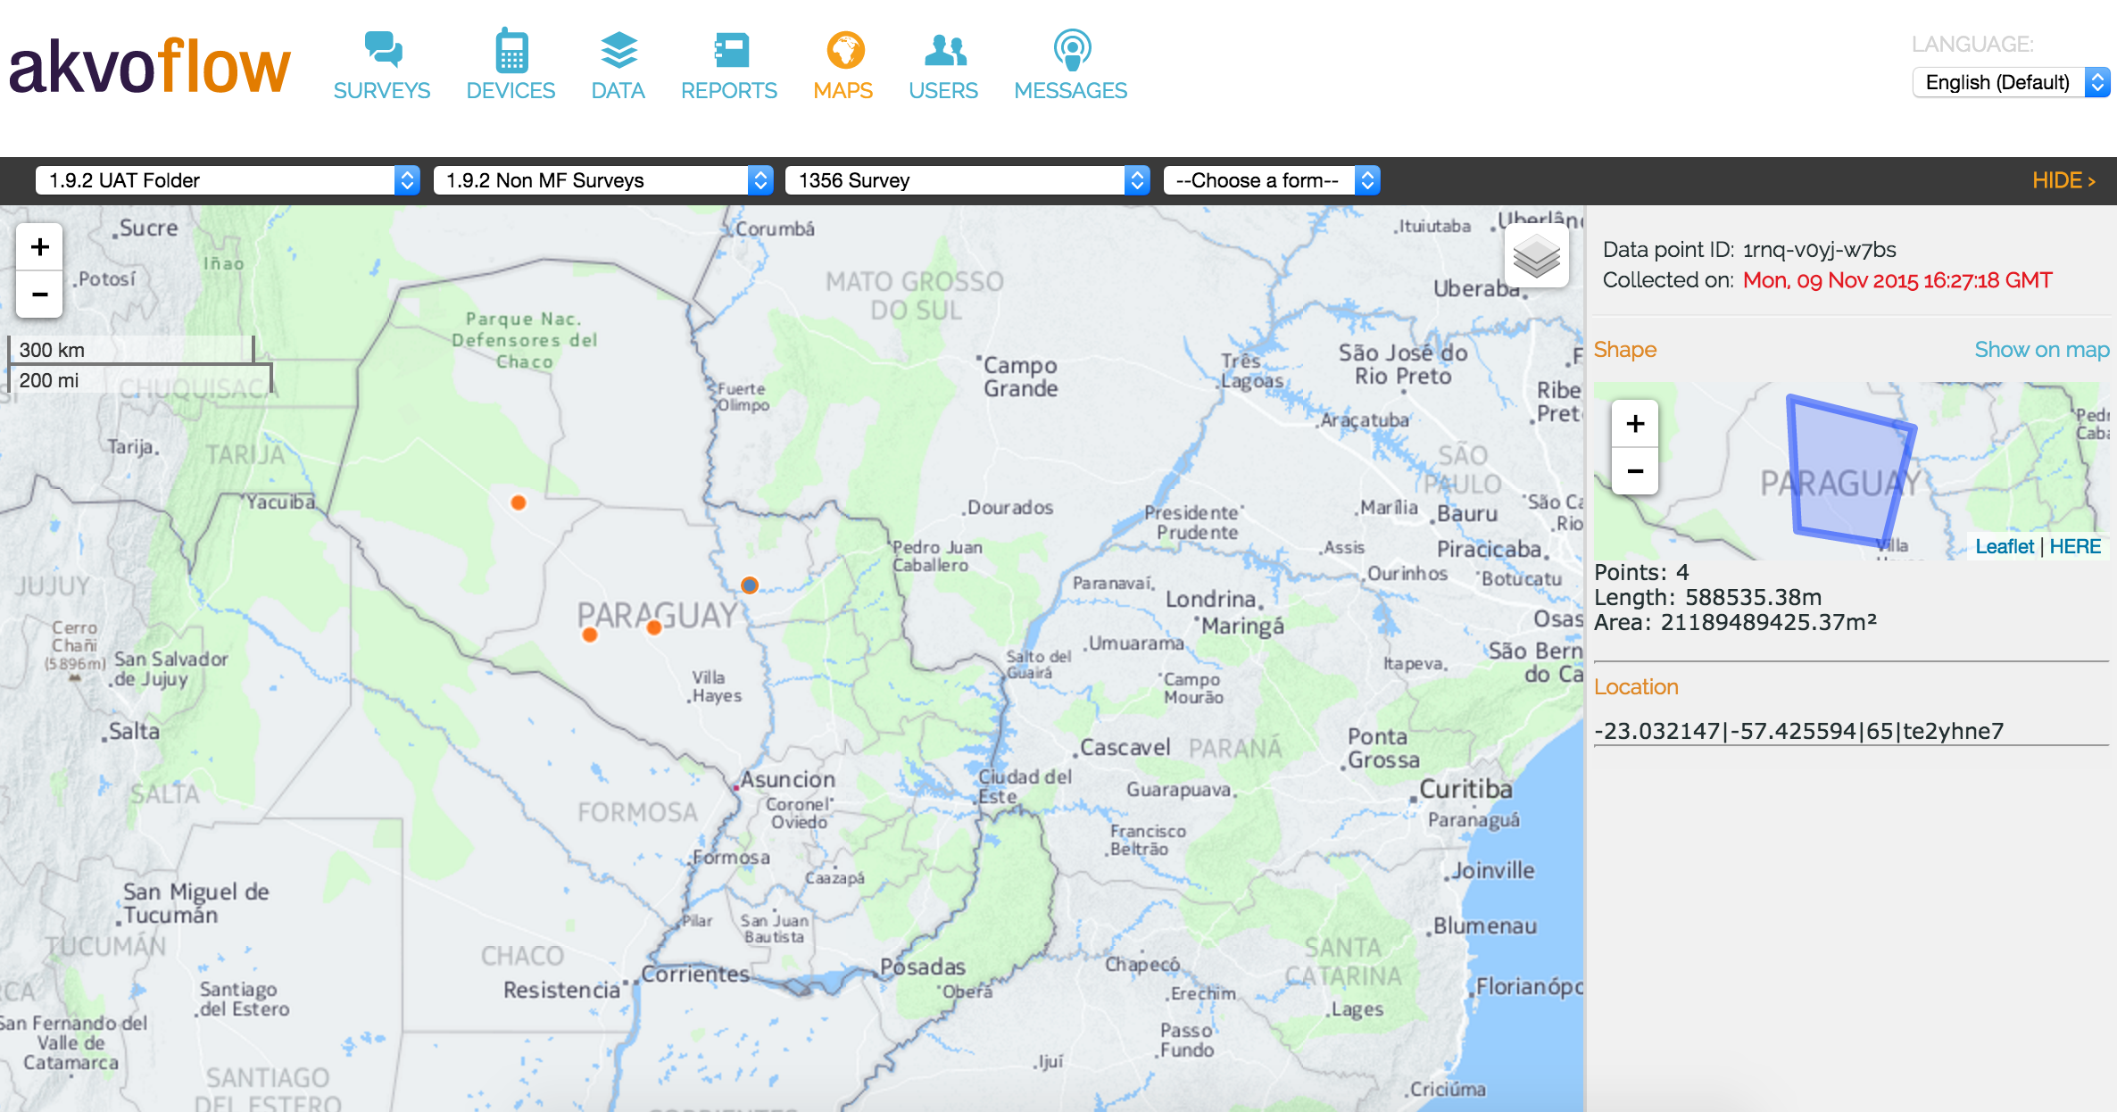Open the Users people icon
This screenshot has height=1112, width=2117.
coord(944,50)
